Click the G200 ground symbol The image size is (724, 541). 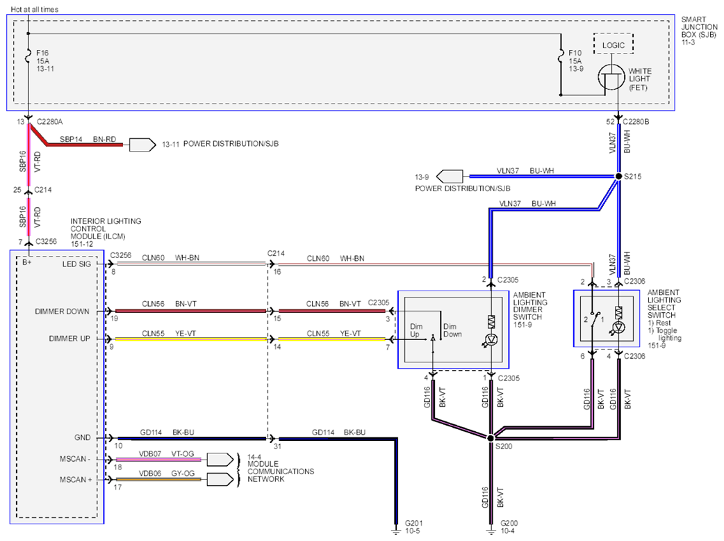coord(491,529)
